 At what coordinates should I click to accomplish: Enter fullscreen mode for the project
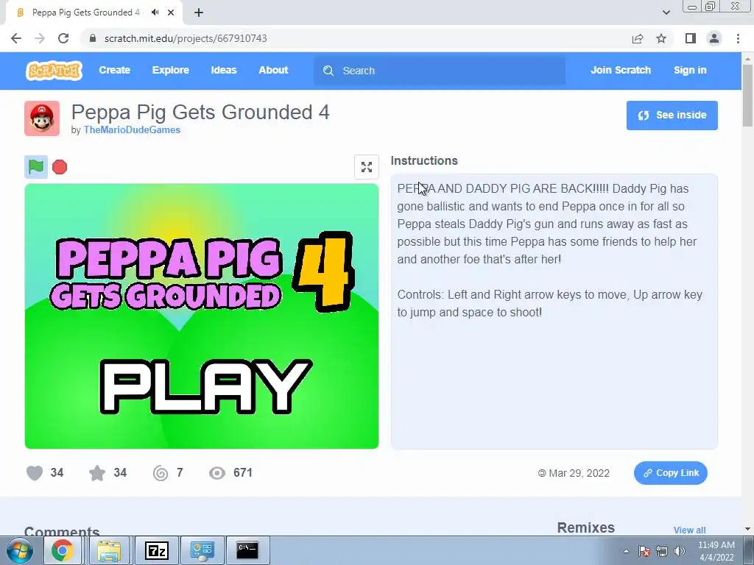coord(367,167)
